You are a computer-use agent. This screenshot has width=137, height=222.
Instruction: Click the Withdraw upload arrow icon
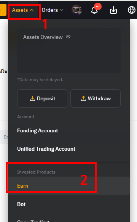(83, 98)
